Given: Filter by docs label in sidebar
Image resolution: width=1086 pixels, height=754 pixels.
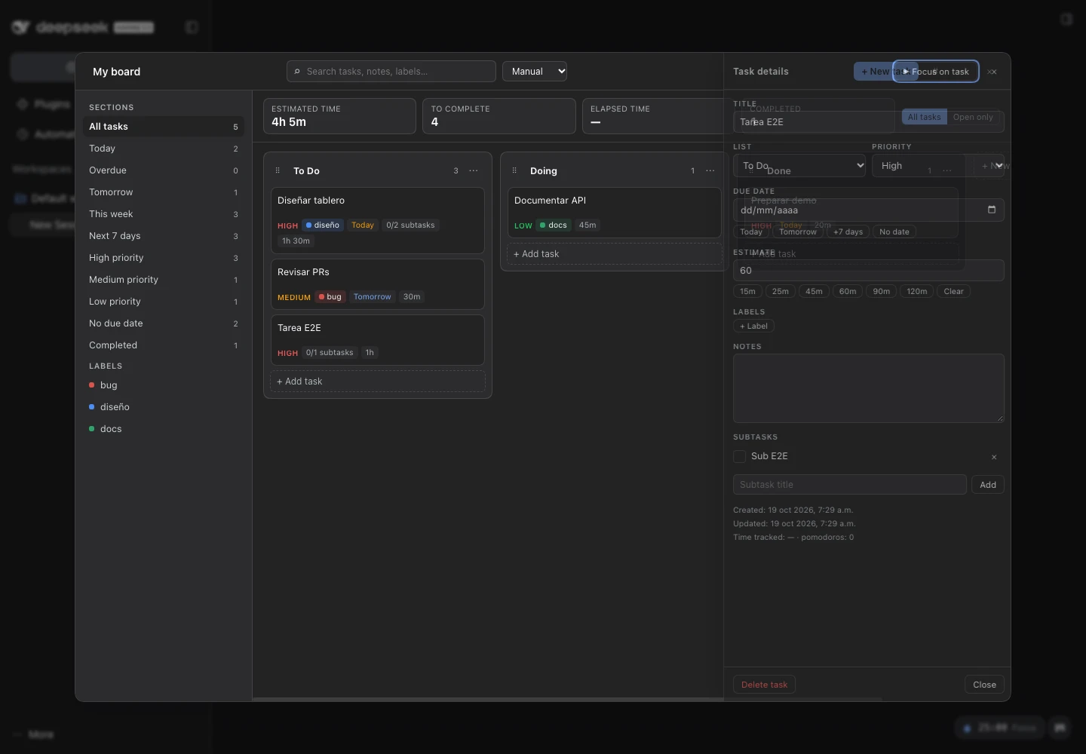Looking at the screenshot, I should [x=164, y=429].
